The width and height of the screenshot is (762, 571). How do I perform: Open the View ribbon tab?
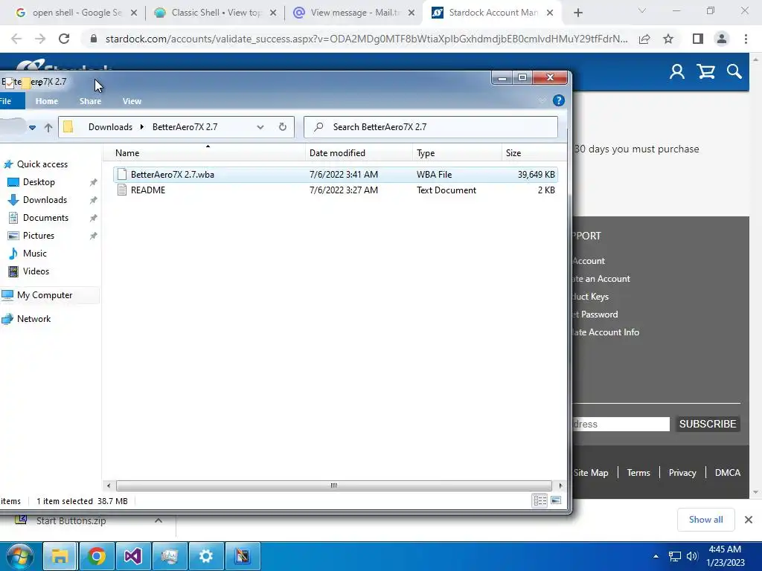click(132, 101)
